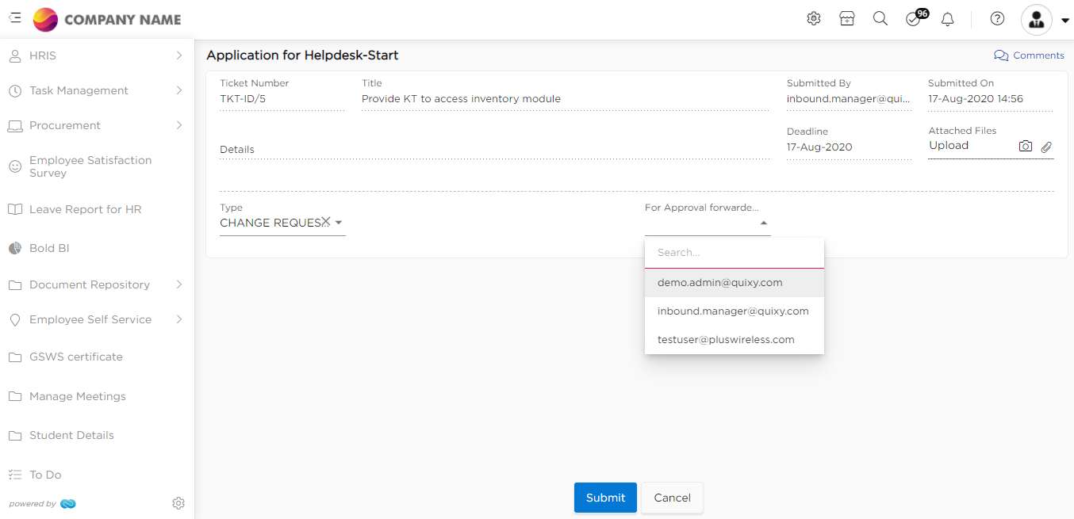Expand the Task Management chevron
1074x519 pixels.
179,90
